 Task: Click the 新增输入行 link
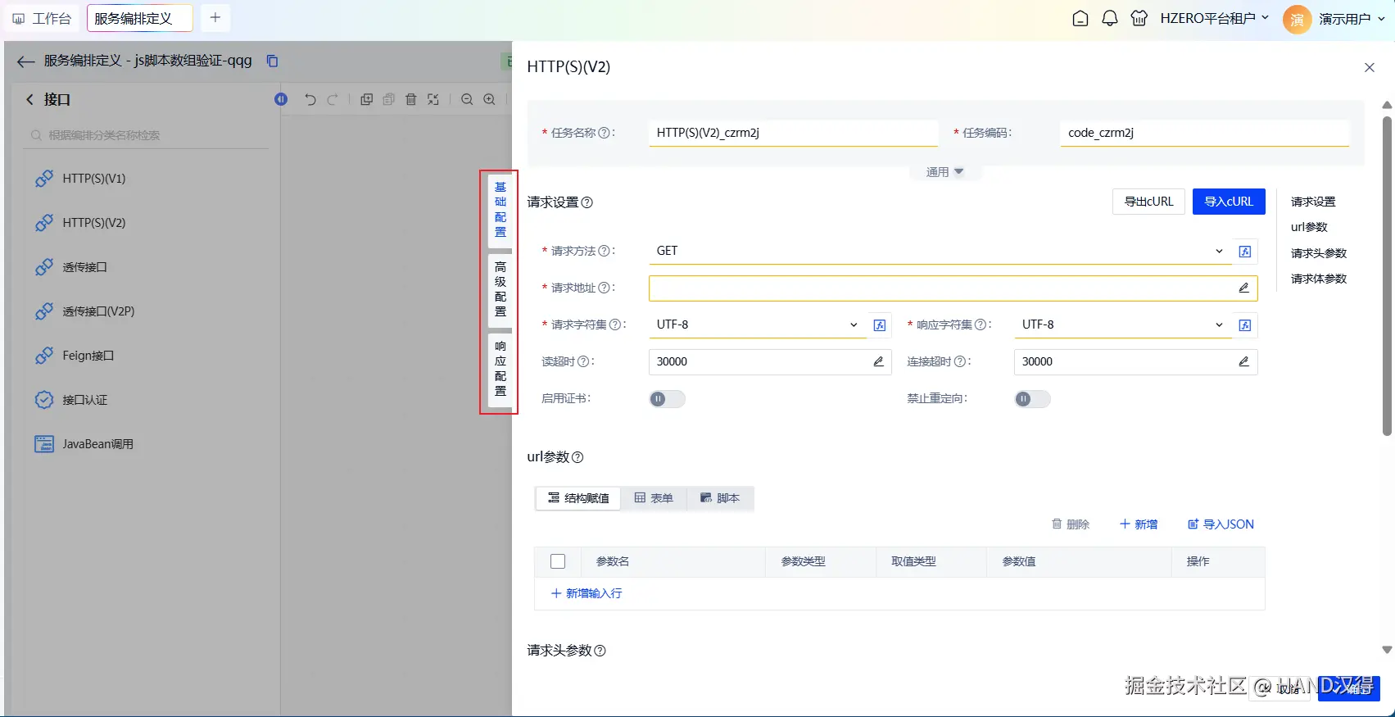tap(587, 593)
